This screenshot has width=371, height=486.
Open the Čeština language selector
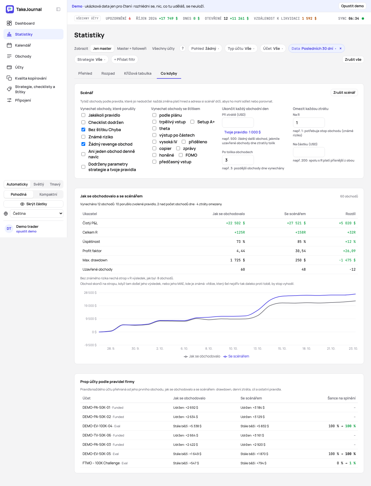37,214
